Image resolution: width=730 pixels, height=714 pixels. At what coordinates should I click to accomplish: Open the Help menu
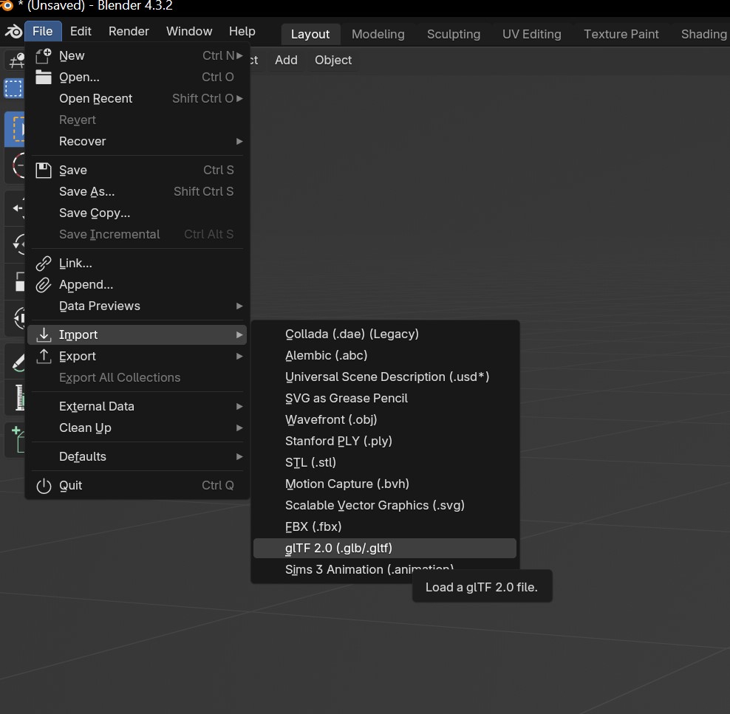242,31
